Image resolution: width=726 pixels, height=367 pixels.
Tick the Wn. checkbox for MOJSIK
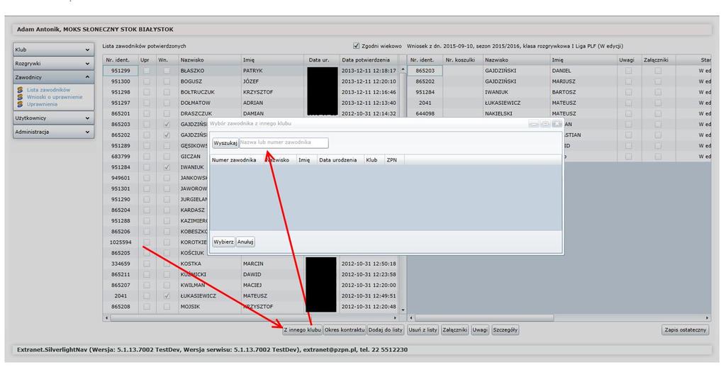click(x=167, y=306)
